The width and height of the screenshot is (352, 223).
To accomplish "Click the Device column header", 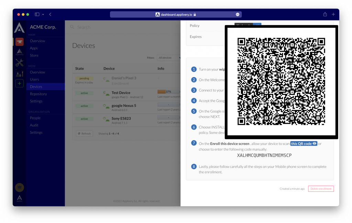I will tap(109, 69).
